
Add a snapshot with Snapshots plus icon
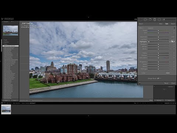[18, 42]
